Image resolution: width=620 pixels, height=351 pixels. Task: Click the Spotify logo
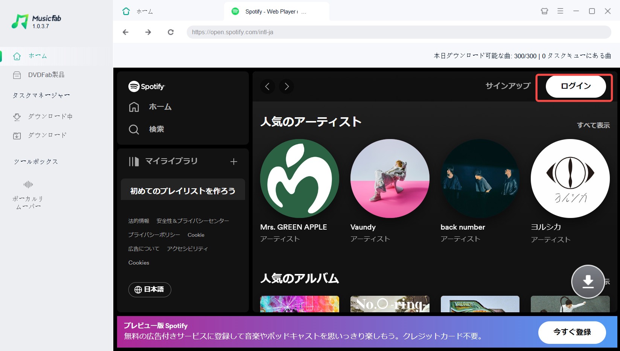coord(146,86)
